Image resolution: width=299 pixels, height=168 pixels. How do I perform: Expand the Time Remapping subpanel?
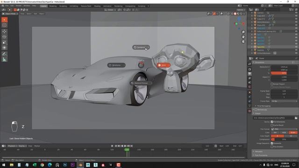tap(263, 106)
